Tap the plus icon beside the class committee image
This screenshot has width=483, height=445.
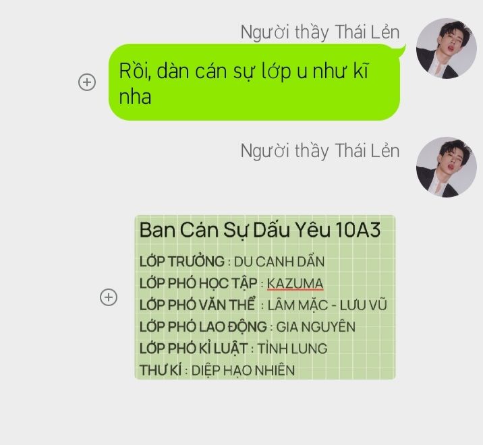point(109,297)
